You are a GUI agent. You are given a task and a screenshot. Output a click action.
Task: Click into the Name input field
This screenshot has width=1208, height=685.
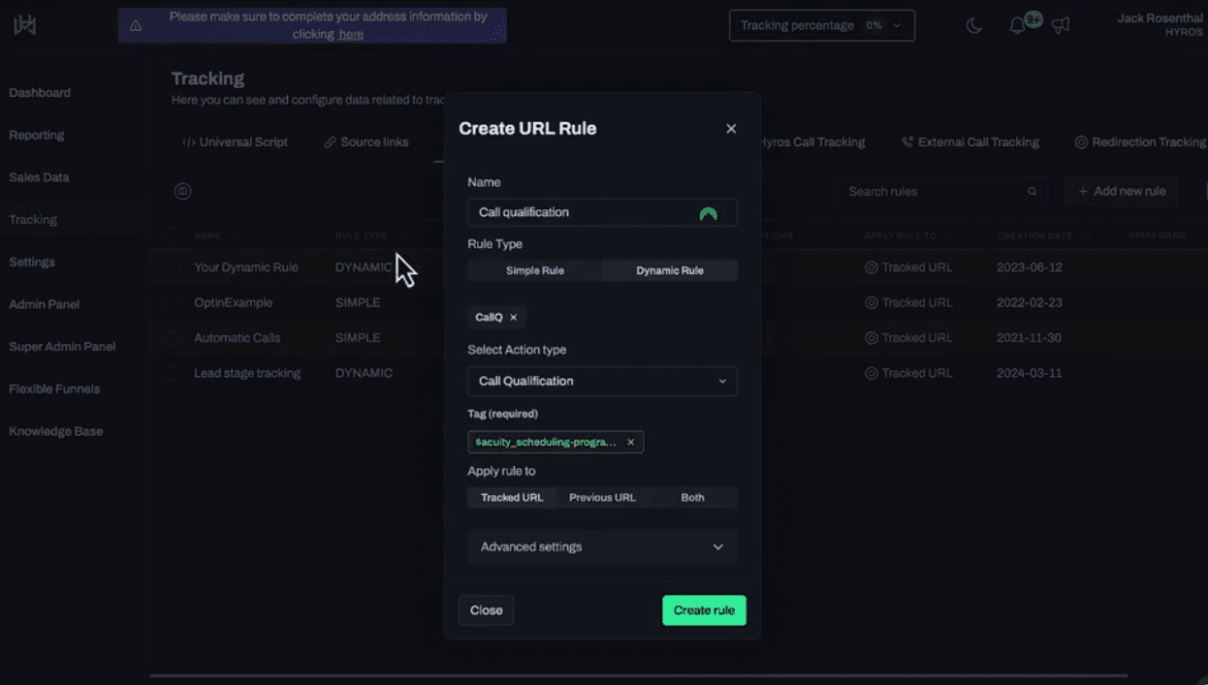tap(602, 213)
